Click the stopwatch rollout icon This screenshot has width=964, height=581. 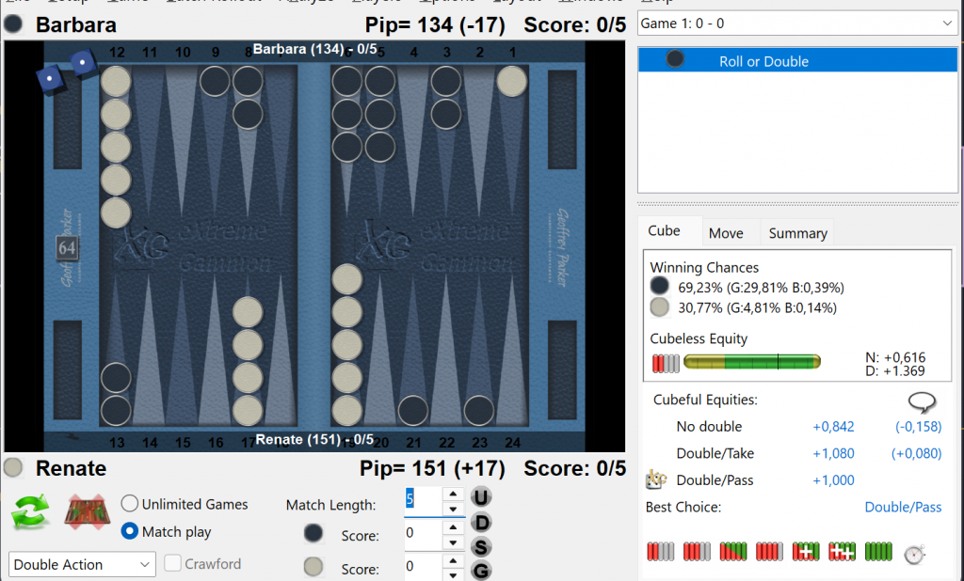pyautogui.click(x=914, y=552)
